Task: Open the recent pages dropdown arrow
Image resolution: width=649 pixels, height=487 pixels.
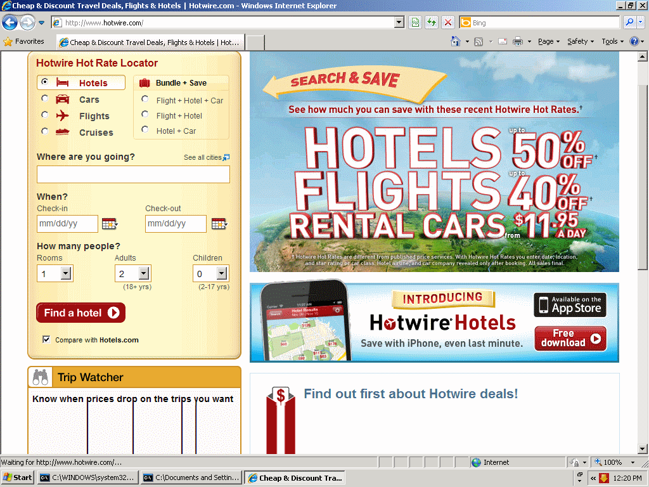Action: pyautogui.click(x=41, y=23)
